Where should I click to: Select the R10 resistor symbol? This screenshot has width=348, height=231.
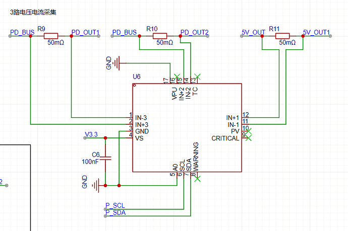(x=159, y=36)
